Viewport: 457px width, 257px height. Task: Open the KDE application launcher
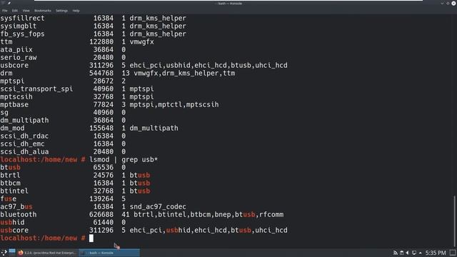tap(4, 253)
